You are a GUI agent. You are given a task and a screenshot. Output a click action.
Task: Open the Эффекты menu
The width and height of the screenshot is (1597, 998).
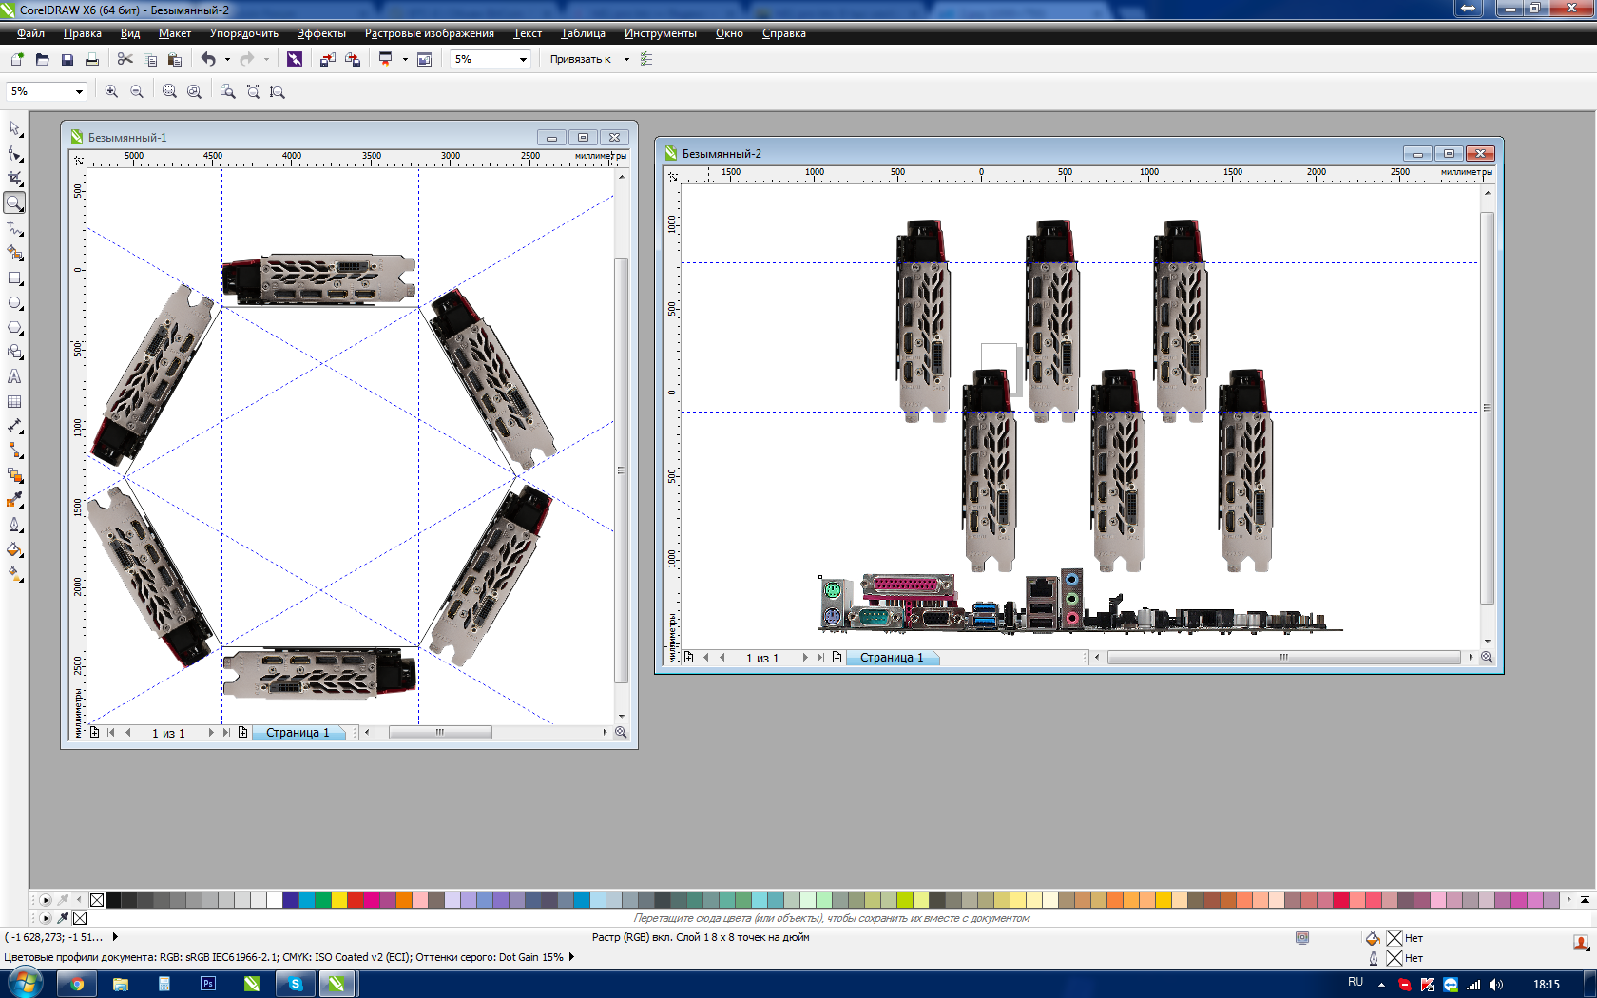pyautogui.click(x=321, y=33)
